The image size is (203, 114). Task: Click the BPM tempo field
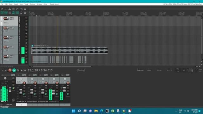coord(178,70)
